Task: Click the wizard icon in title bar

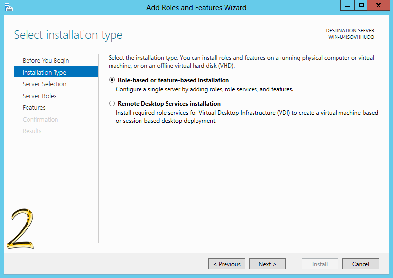Action: [9, 7]
